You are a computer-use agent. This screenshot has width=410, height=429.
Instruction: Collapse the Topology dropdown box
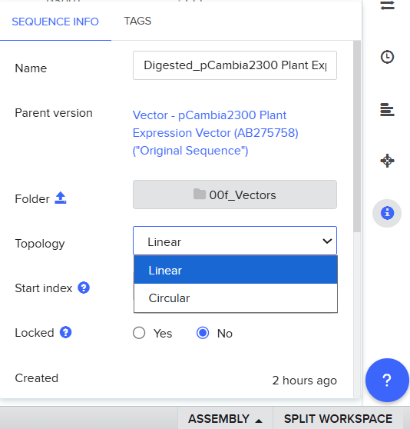coord(235,241)
